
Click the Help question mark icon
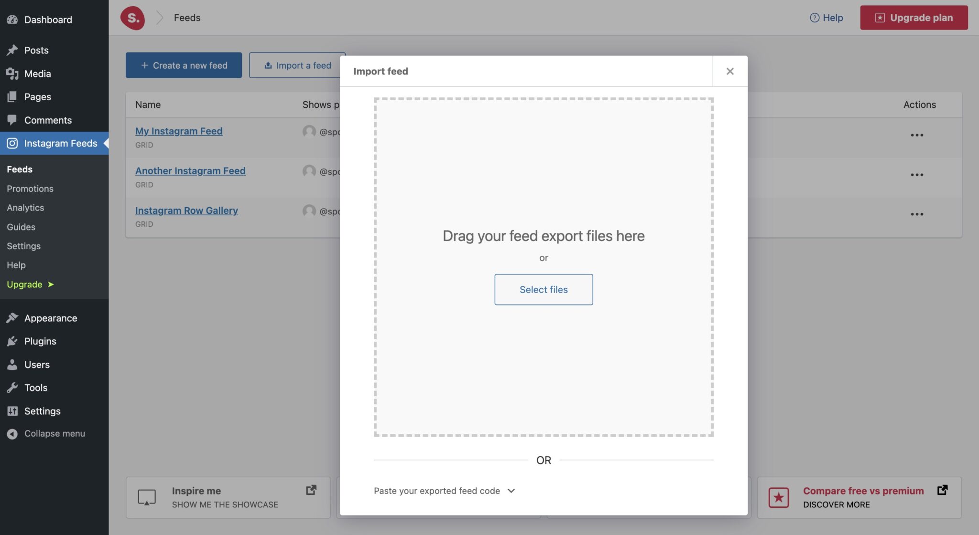[815, 18]
